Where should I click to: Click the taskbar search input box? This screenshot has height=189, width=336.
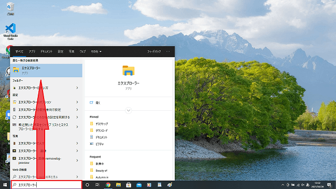point(47,185)
